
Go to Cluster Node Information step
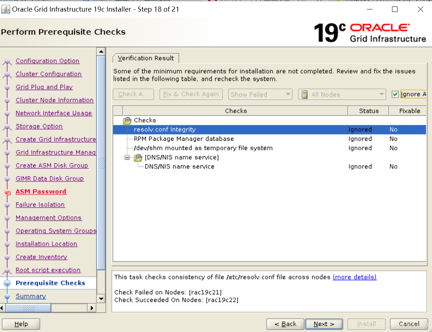[x=54, y=100]
